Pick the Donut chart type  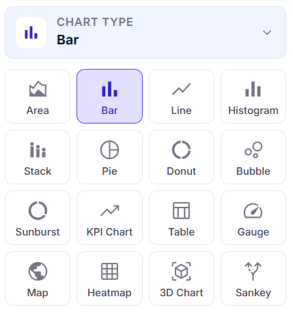(x=182, y=157)
